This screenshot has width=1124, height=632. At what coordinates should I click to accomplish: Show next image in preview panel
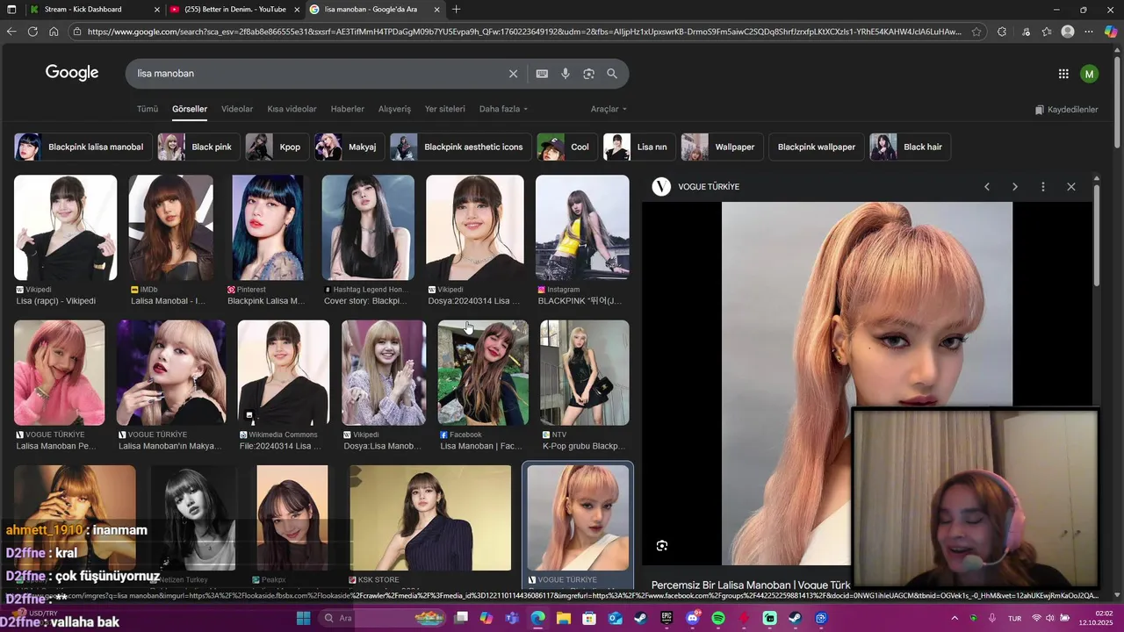1015,187
